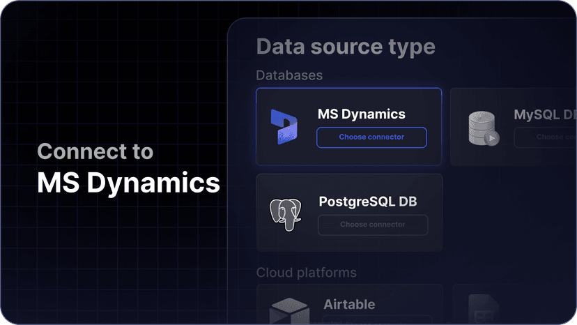This screenshot has width=577, height=325.
Task: Click the Data source type heading
Action: coord(346,47)
